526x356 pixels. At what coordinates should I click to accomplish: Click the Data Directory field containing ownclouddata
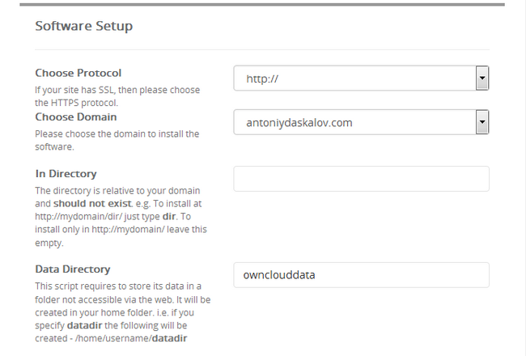click(x=361, y=275)
